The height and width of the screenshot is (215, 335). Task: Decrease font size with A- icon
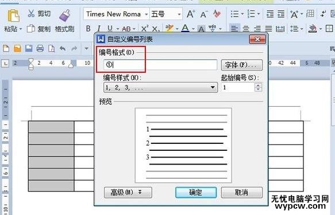204,14
